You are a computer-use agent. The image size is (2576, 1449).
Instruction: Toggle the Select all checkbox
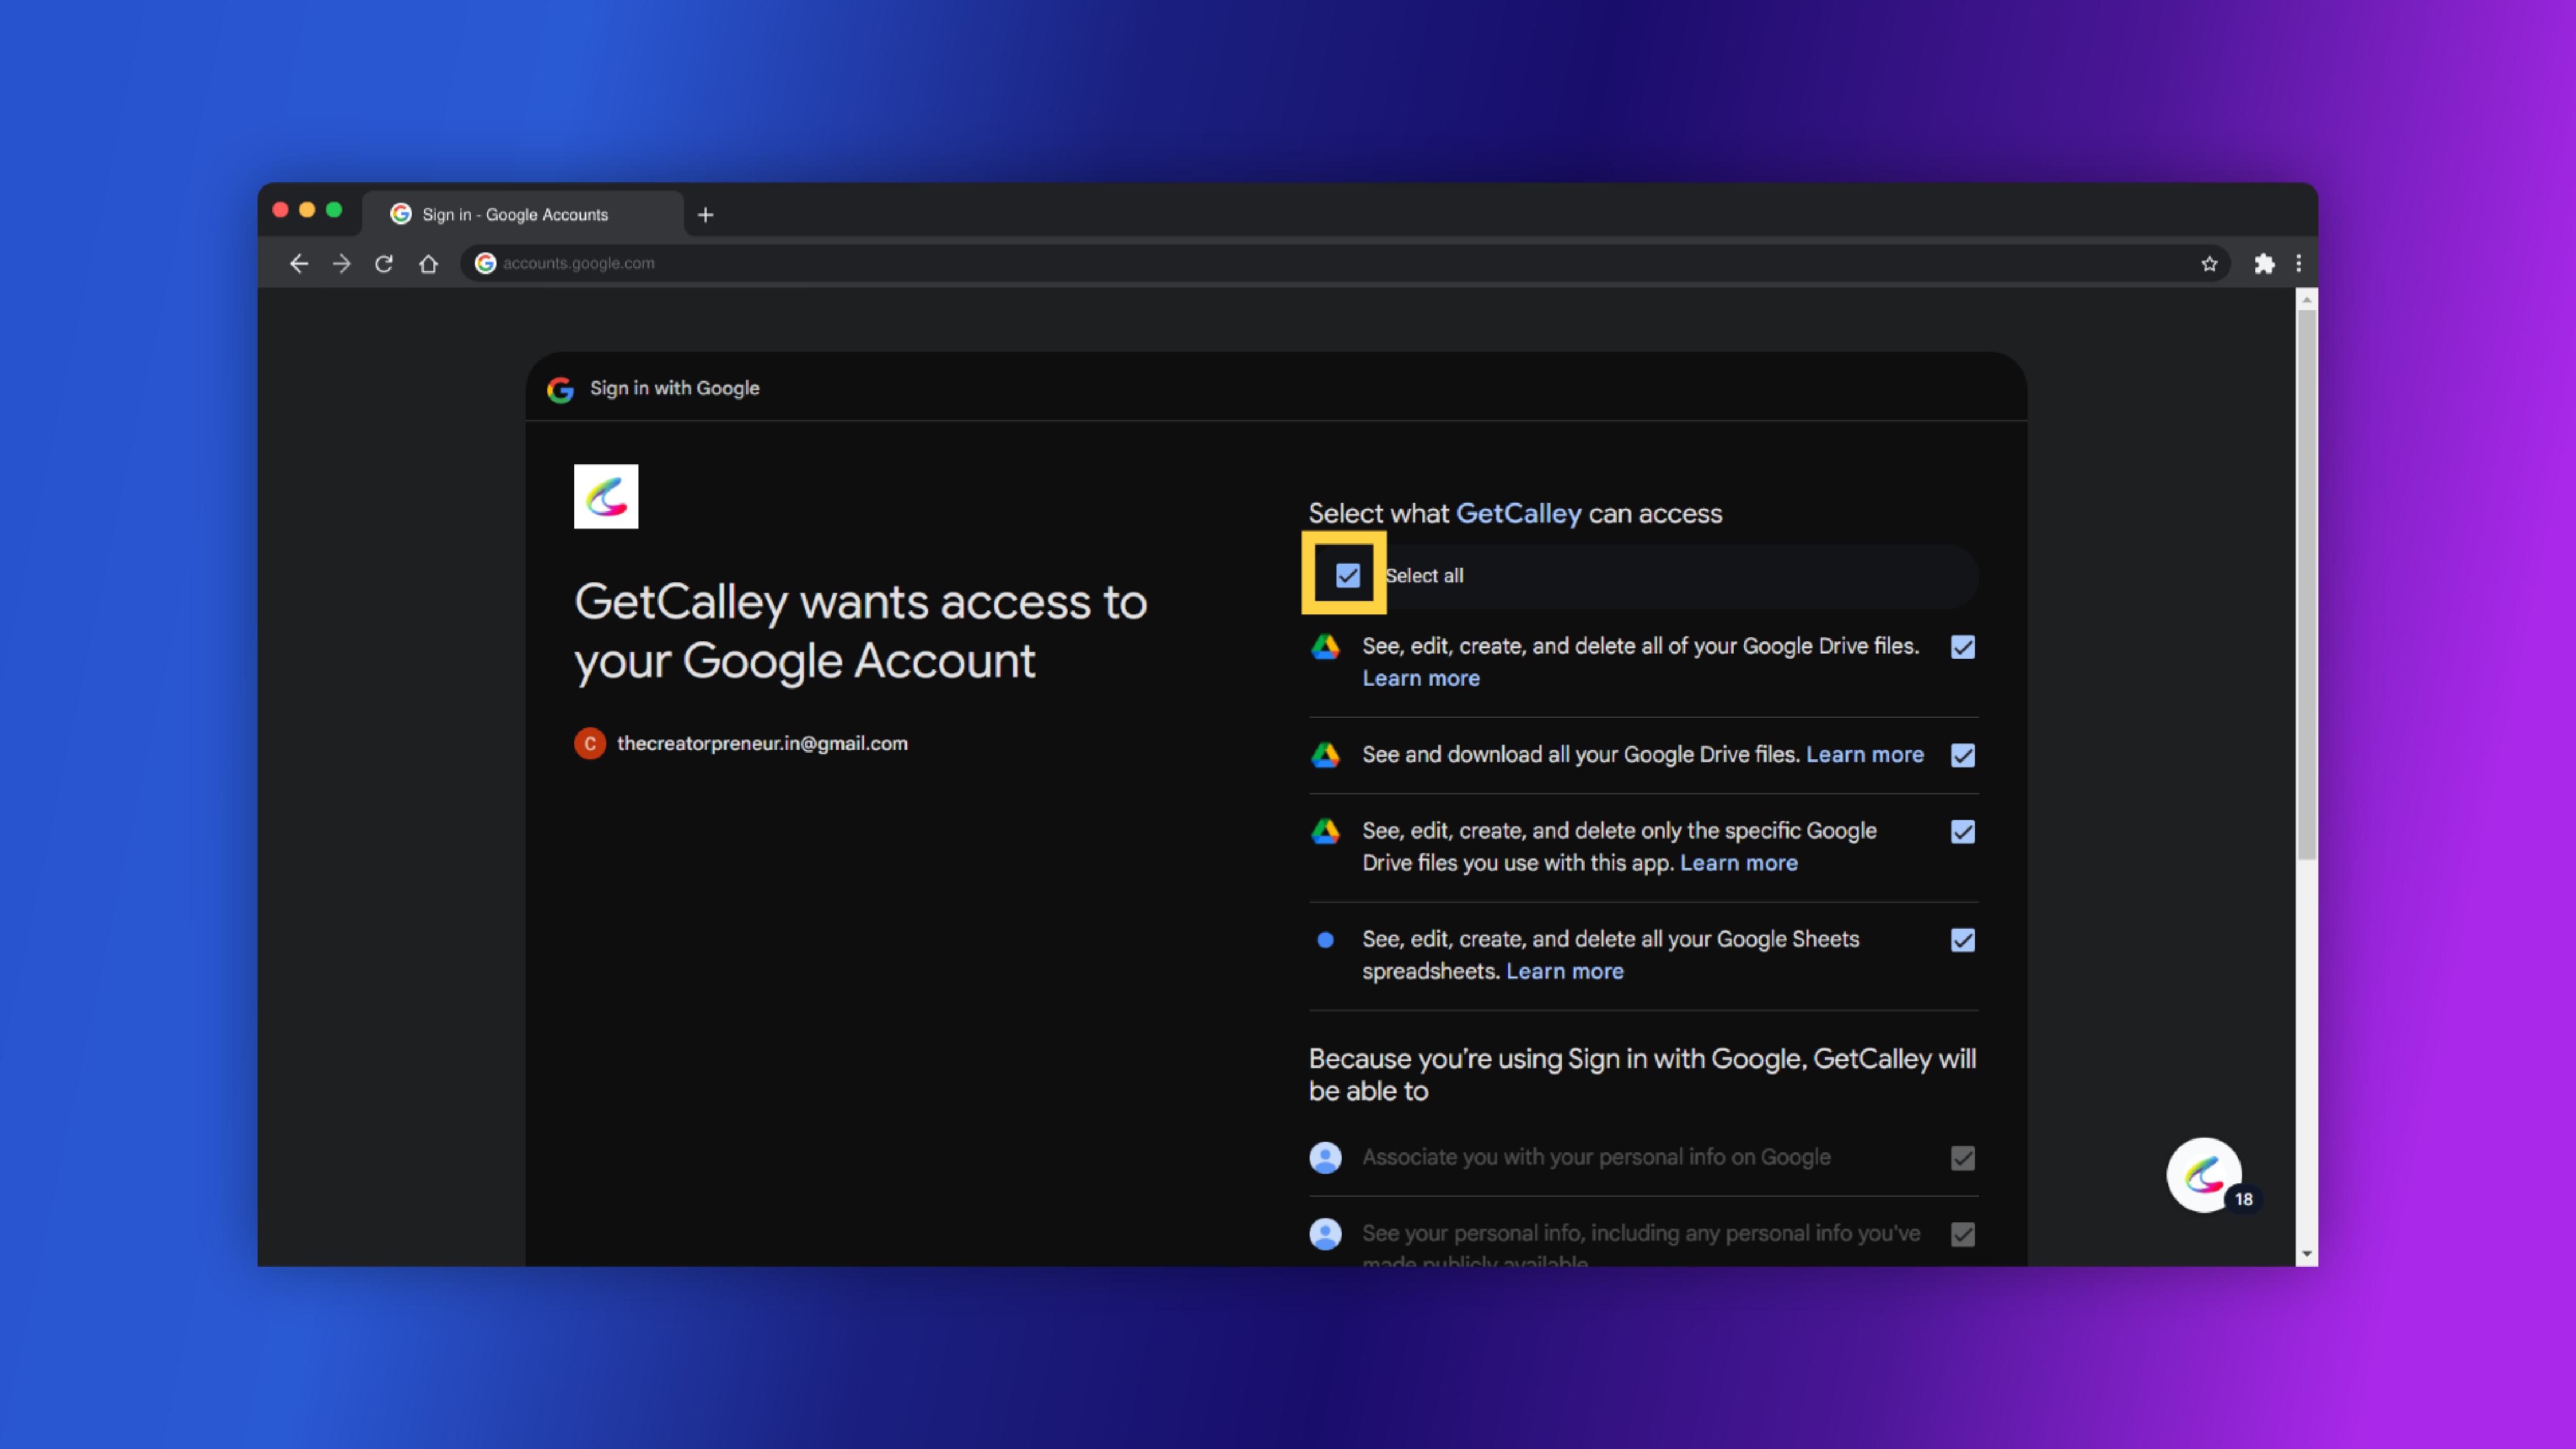coord(1347,575)
